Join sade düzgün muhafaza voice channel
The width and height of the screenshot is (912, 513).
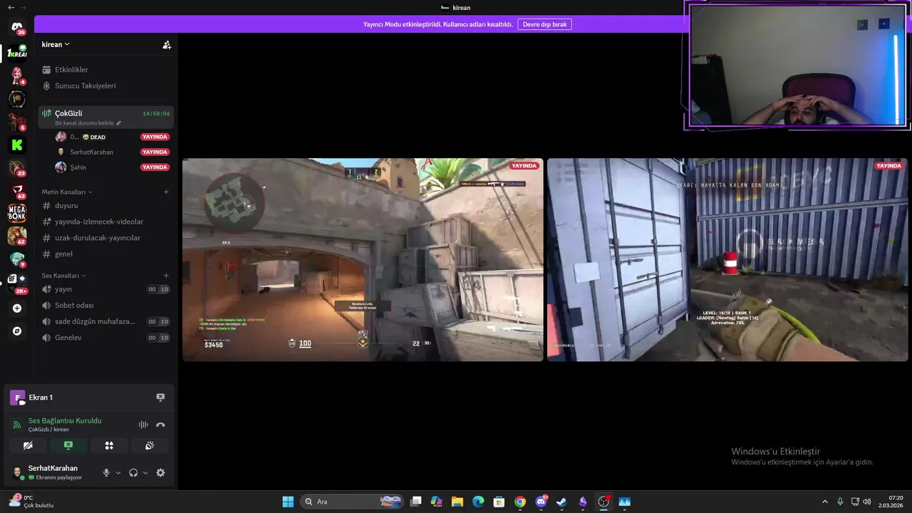[105, 321]
